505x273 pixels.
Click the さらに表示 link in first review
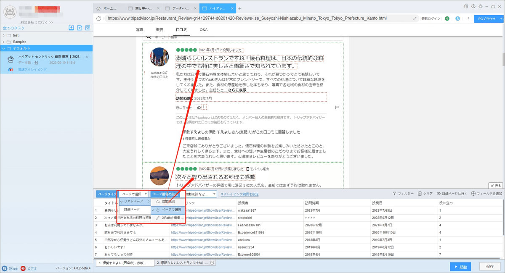237,90
